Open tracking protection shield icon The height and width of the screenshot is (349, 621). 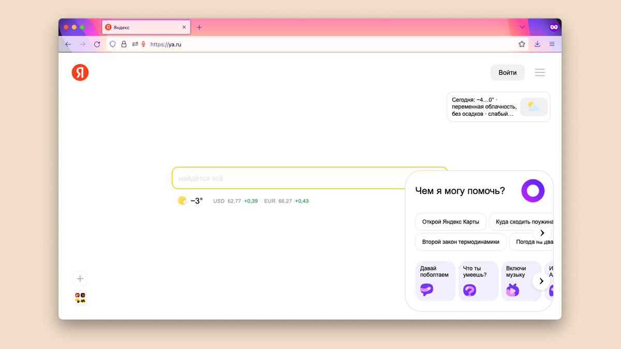[113, 44]
